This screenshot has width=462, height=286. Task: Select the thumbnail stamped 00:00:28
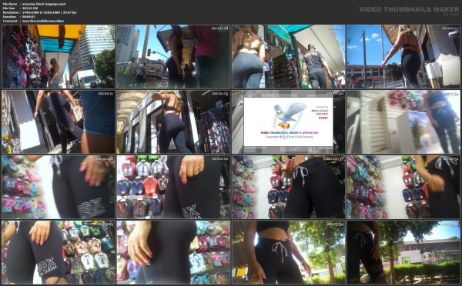[173, 56]
